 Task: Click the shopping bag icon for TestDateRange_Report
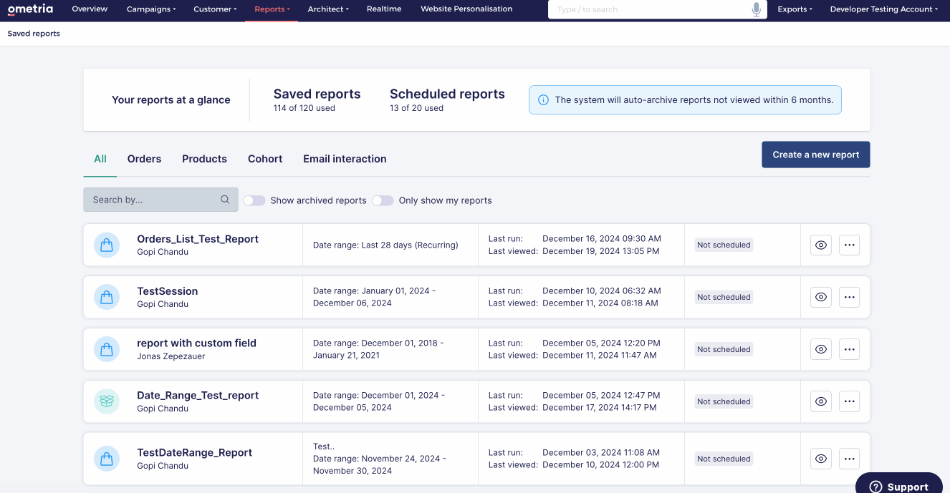click(107, 459)
